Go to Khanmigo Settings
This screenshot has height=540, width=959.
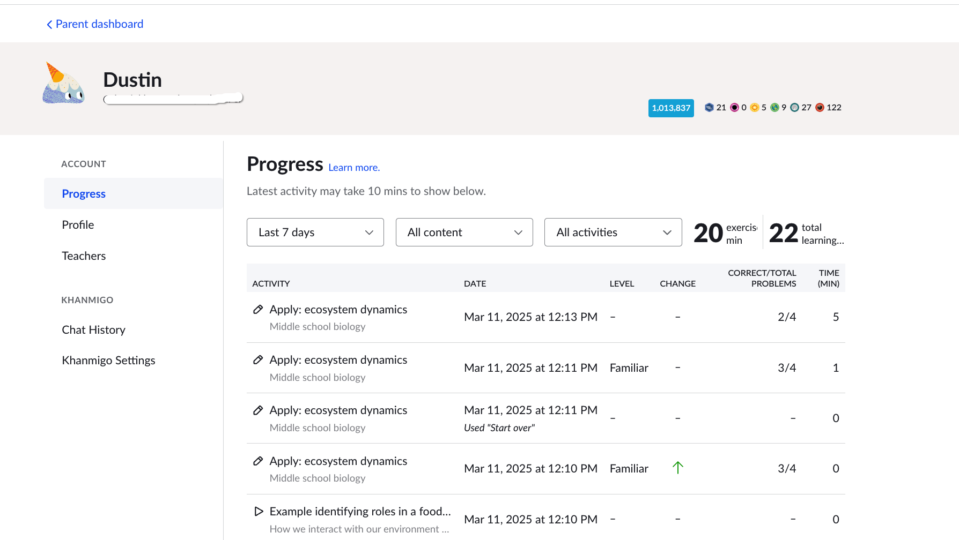pos(108,361)
